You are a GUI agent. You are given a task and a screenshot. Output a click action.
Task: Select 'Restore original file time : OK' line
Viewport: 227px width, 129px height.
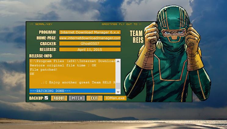[72, 65]
